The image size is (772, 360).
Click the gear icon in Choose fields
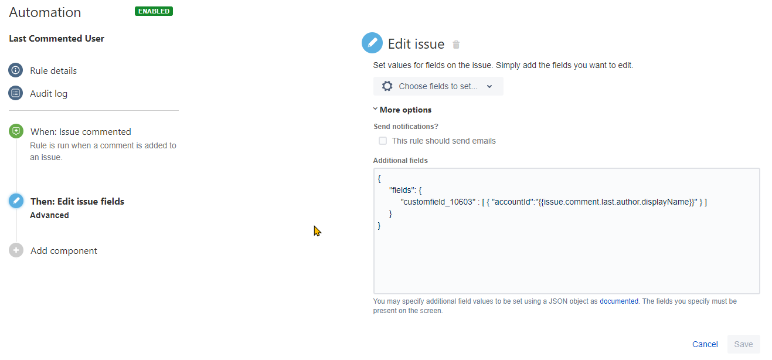387,86
